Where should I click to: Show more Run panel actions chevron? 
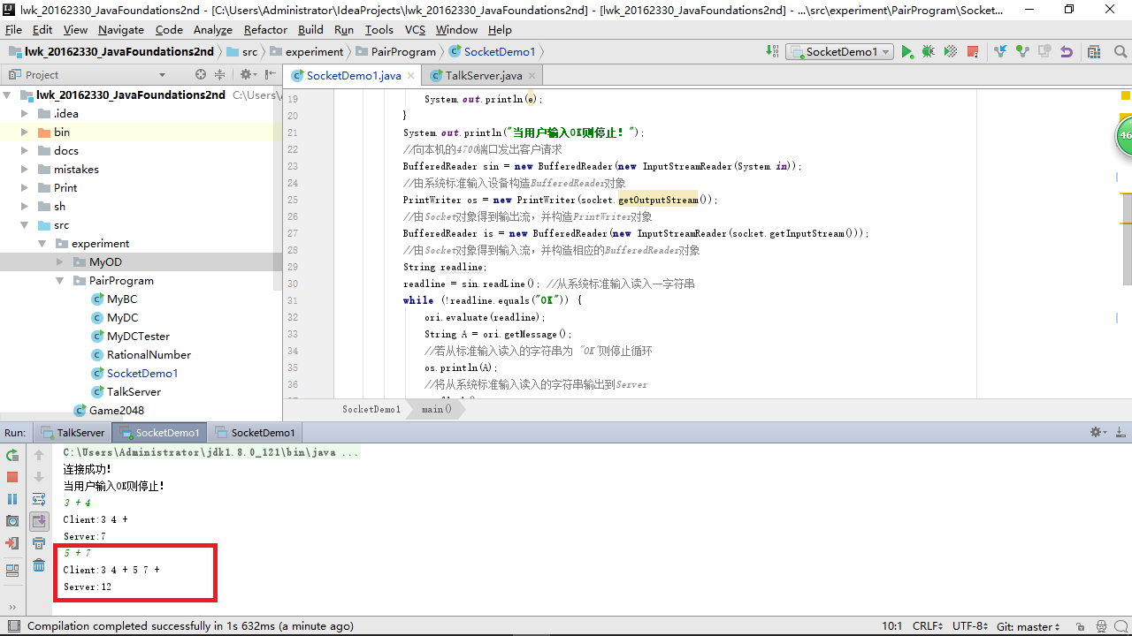(12, 608)
